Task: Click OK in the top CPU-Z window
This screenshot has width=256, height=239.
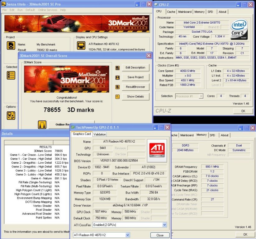Action: 243,111
